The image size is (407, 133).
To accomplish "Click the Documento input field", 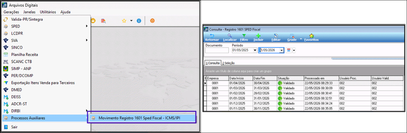I will pos(217,50).
